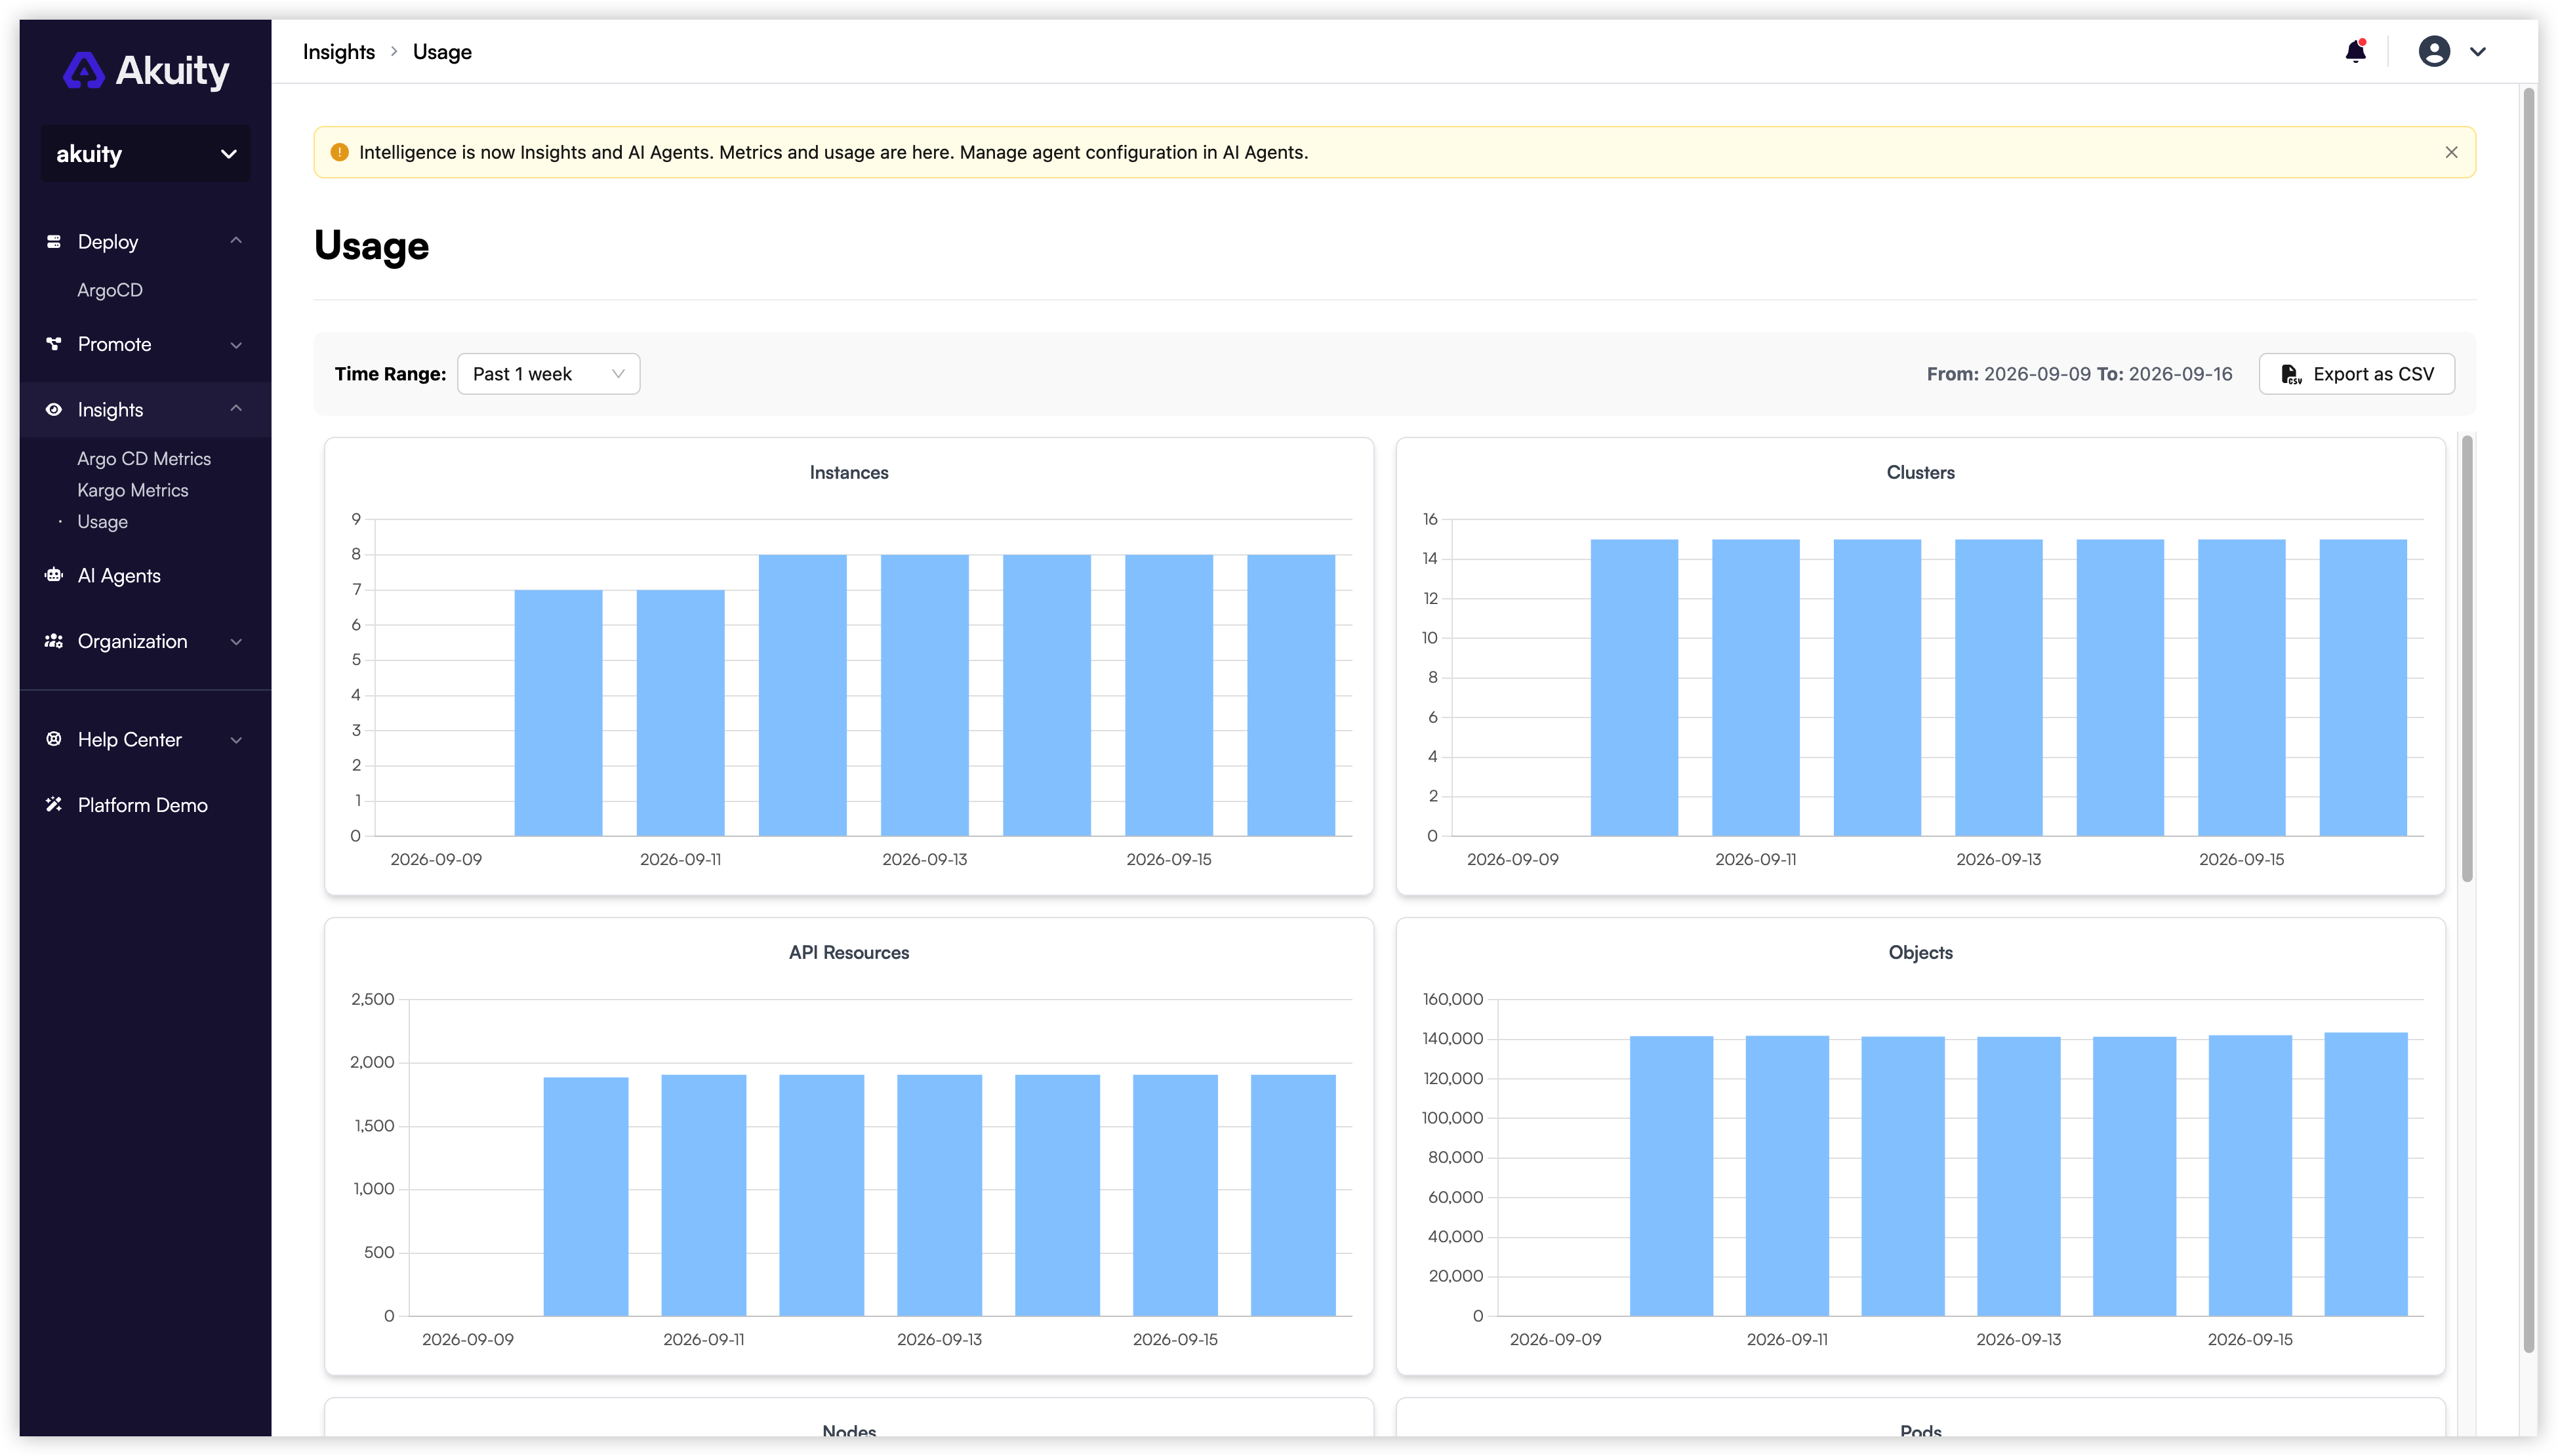Click the Usage page heading
Viewport: 2558px width, 1456px height.
(x=371, y=246)
